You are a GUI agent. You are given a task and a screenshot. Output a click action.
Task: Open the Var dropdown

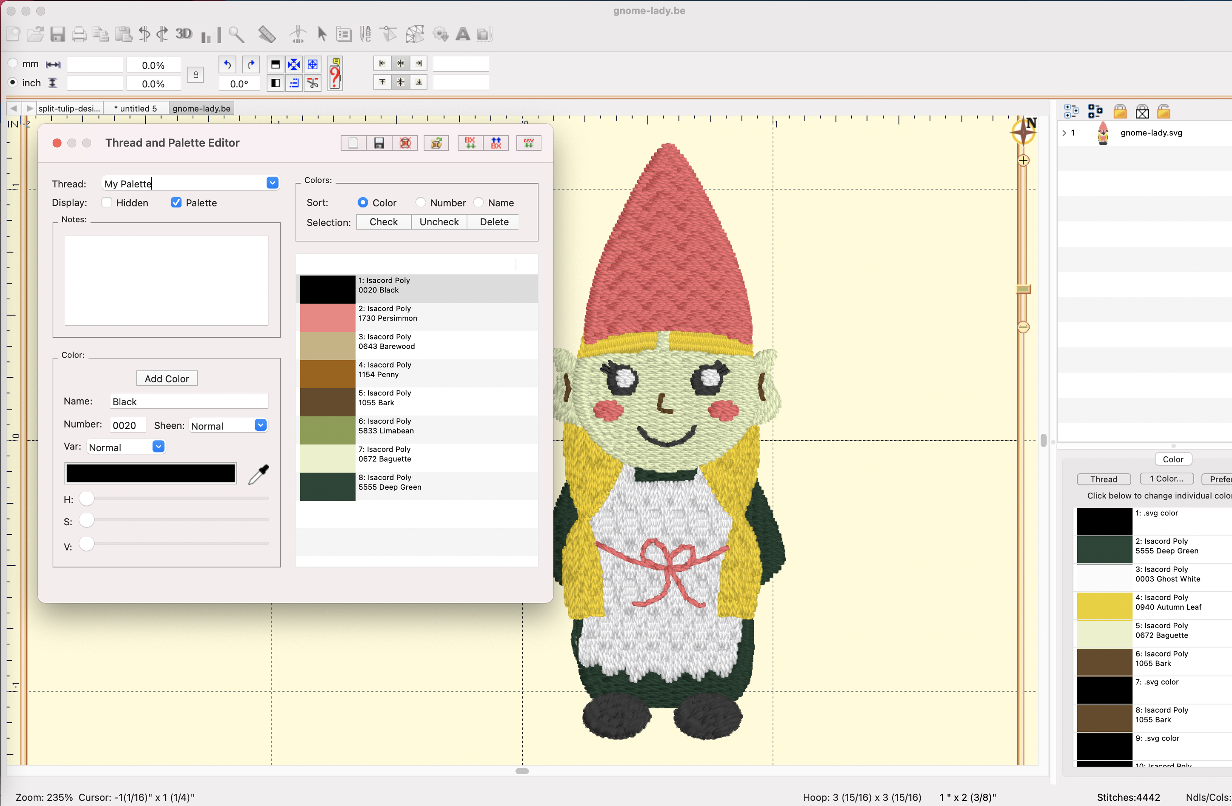point(159,446)
